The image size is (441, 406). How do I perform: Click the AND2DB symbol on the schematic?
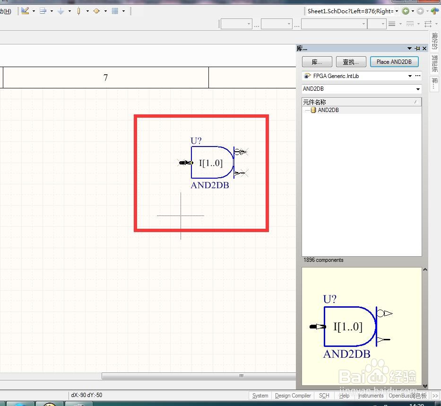(x=212, y=163)
